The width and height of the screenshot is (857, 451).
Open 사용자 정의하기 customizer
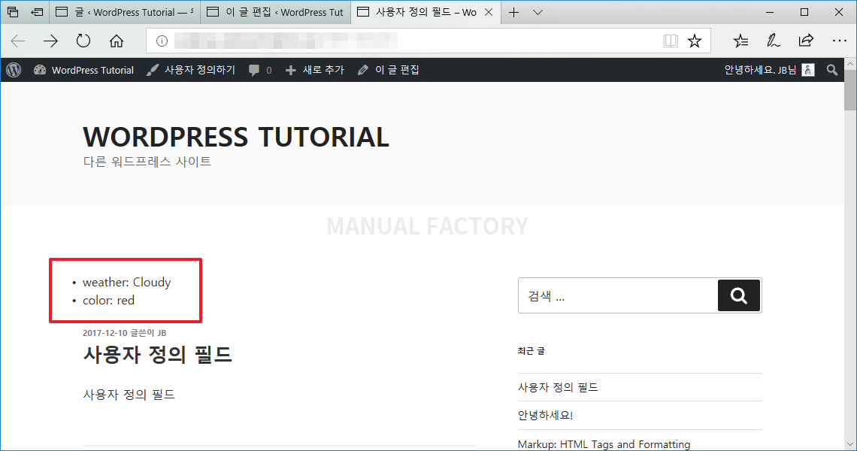pyautogui.click(x=191, y=70)
